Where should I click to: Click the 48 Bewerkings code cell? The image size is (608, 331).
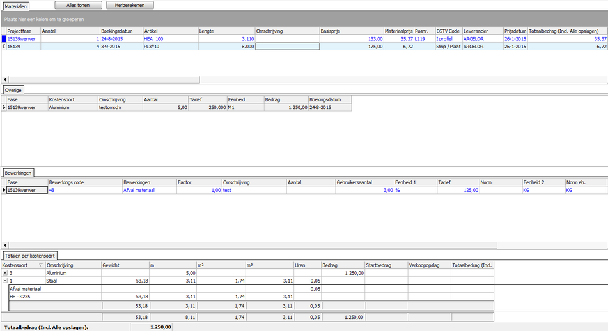point(85,190)
